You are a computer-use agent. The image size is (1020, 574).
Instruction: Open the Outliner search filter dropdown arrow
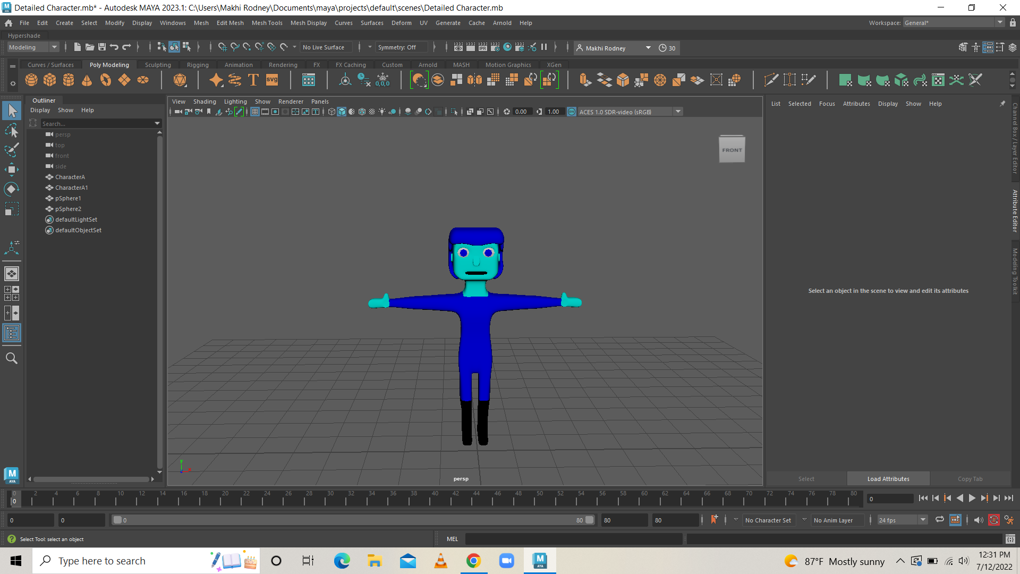(157, 123)
